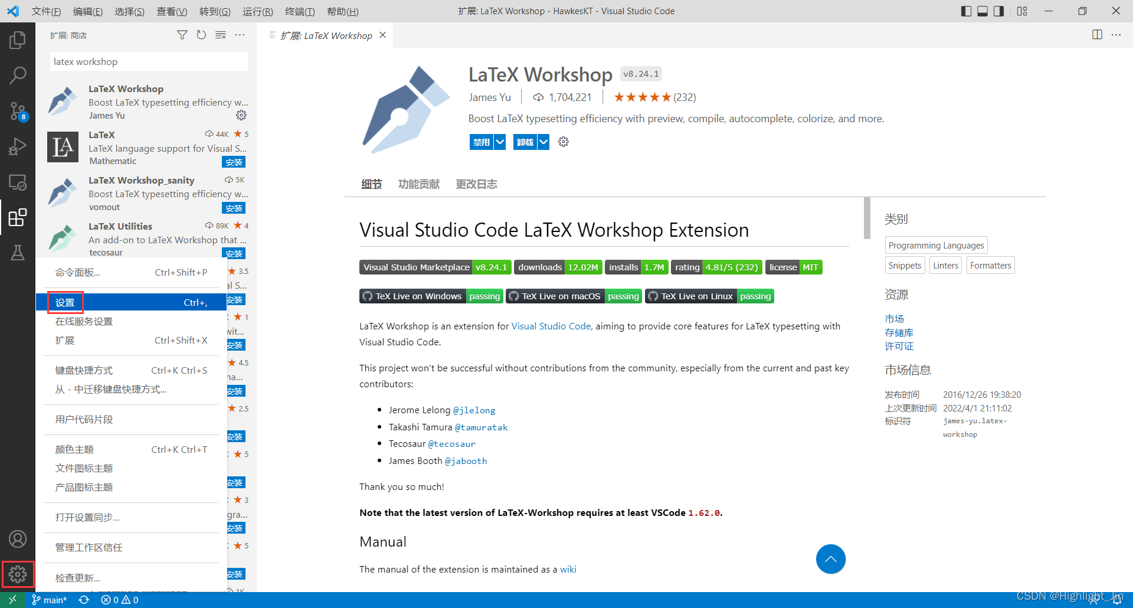Click the extensions search input field
Image resolution: width=1133 pixels, height=608 pixels.
click(x=149, y=61)
